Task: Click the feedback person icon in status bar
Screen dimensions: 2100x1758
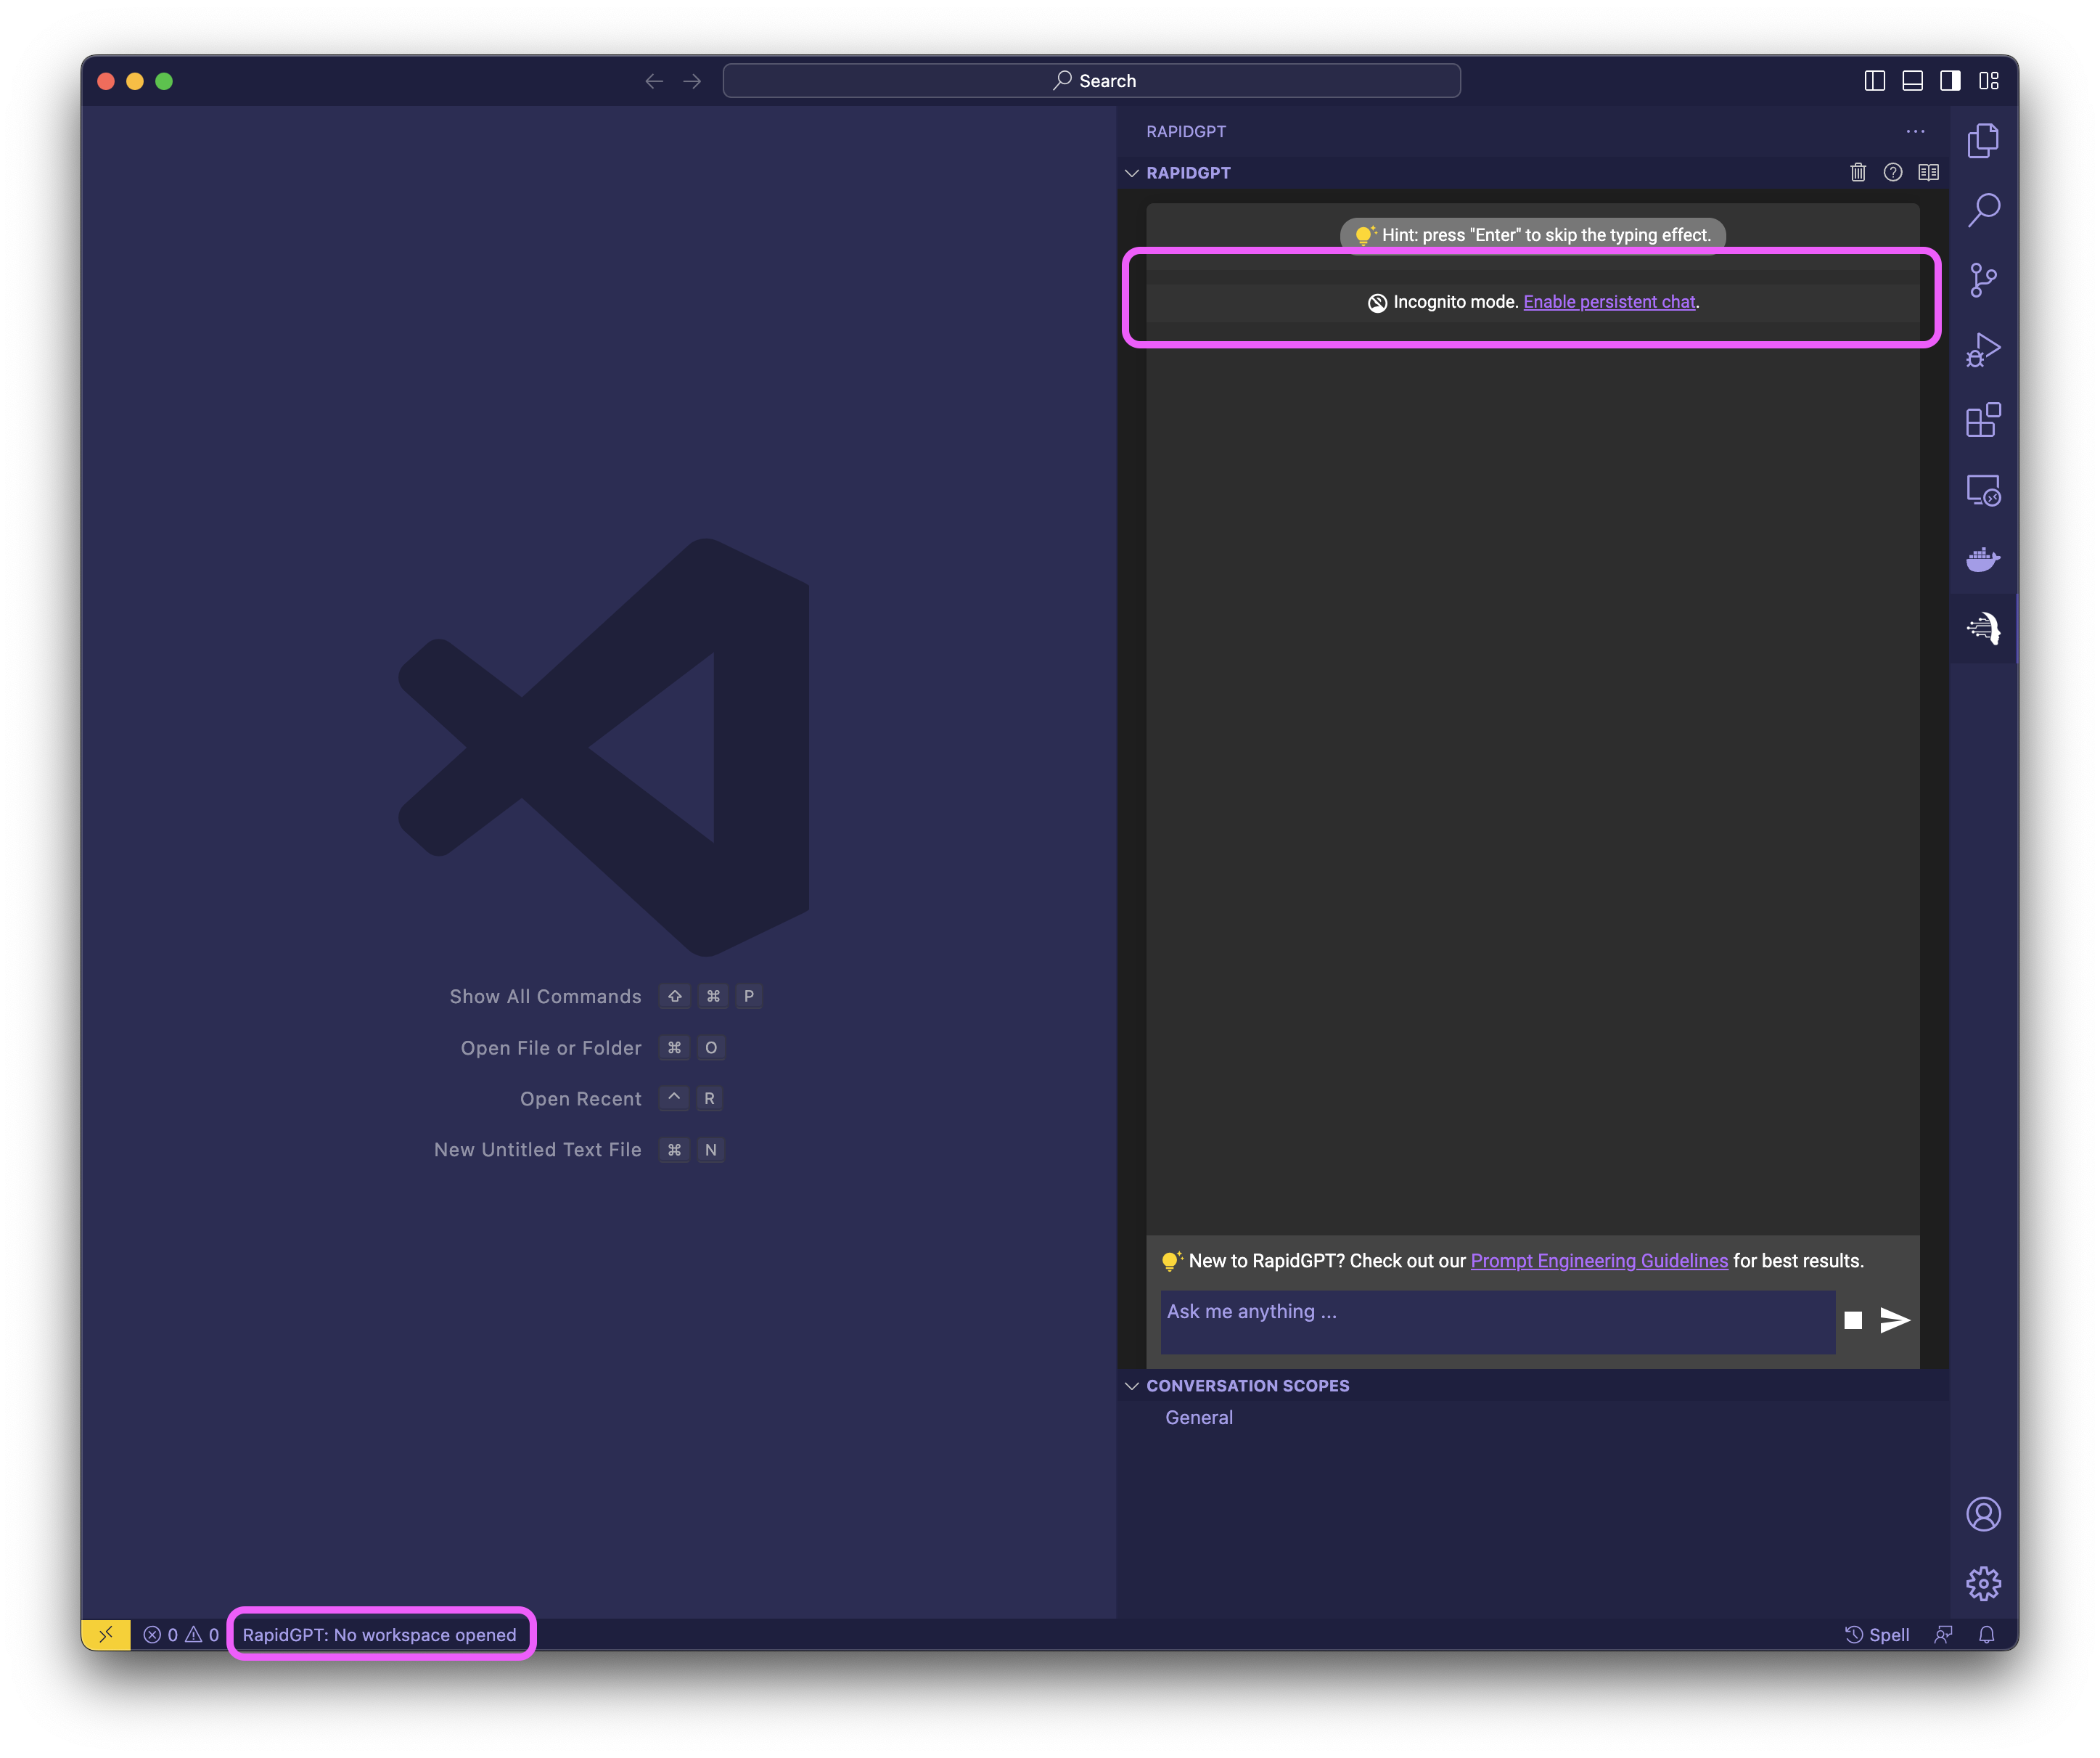Action: click(1943, 1634)
